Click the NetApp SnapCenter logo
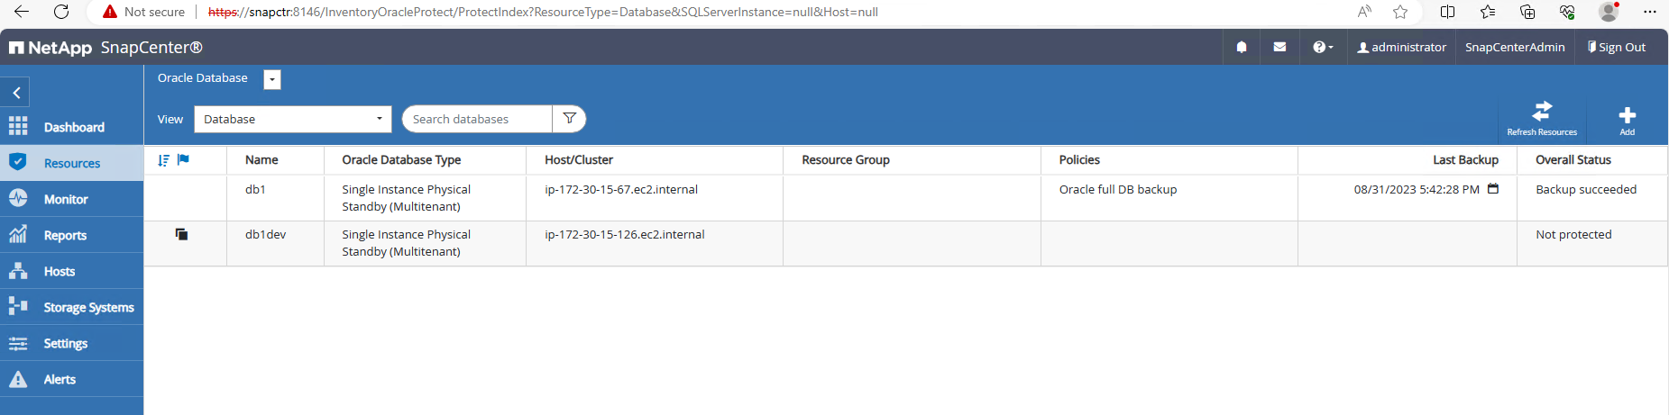Screen dimensions: 1669x415 coord(105,48)
